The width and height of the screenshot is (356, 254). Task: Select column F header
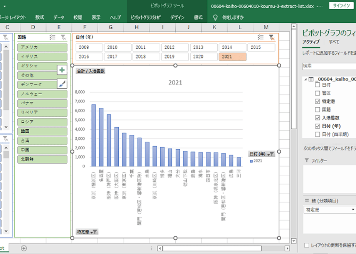85,27
